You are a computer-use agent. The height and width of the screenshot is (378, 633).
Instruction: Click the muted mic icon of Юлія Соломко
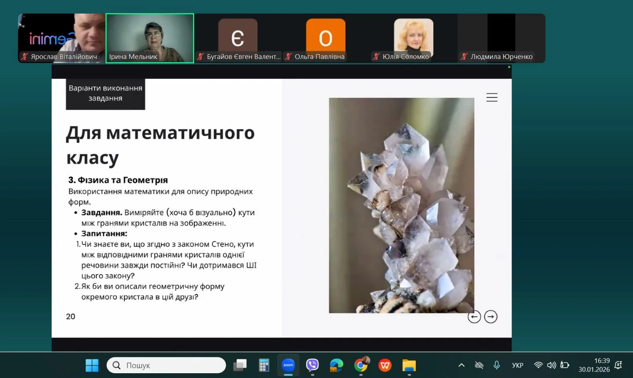click(376, 57)
